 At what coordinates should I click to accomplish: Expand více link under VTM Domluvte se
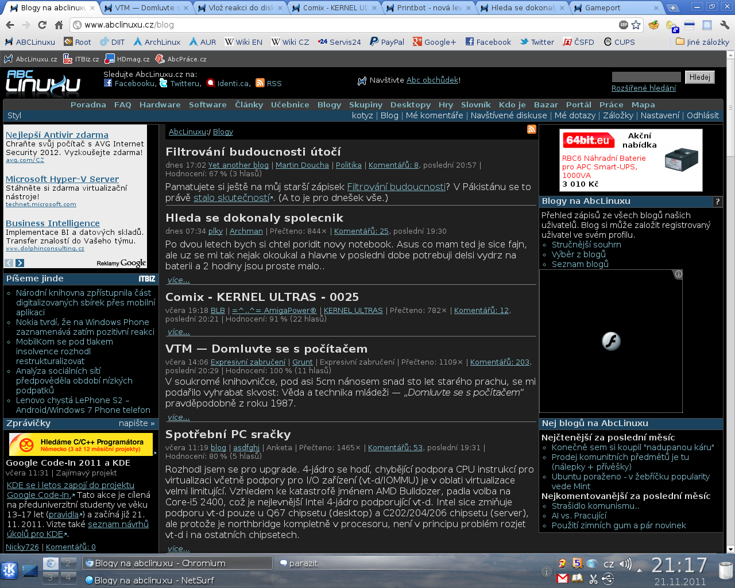(179, 417)
